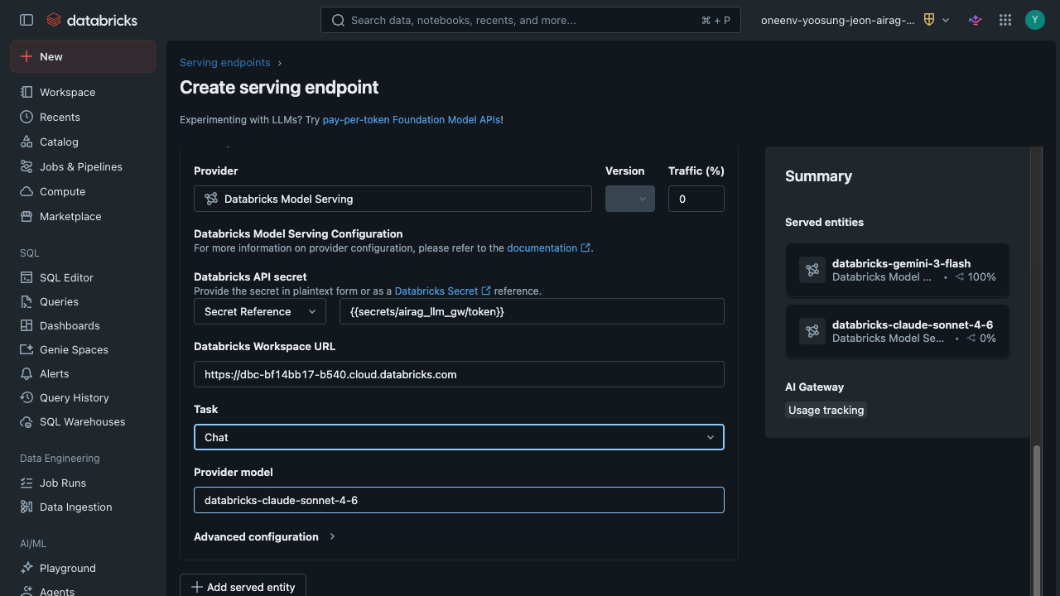Open the user avatar menu
1060x596 pixels.
[1035, 20]
